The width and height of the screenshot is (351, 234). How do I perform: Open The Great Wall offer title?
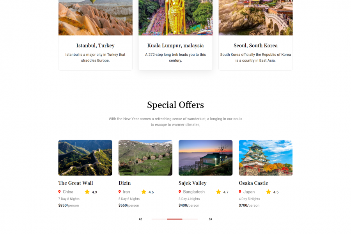(x=75, y=183)
